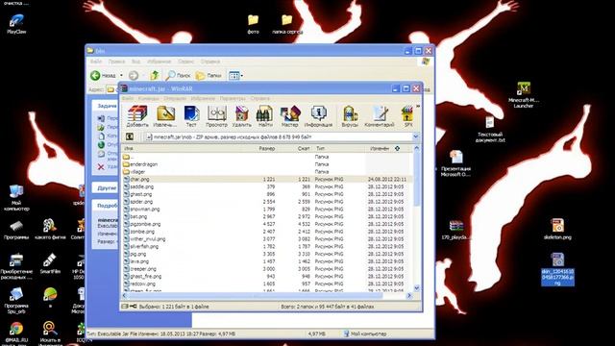615x346 pixels.
Task: Open Правка menu in the bin Explorer window
Action: 116,62
